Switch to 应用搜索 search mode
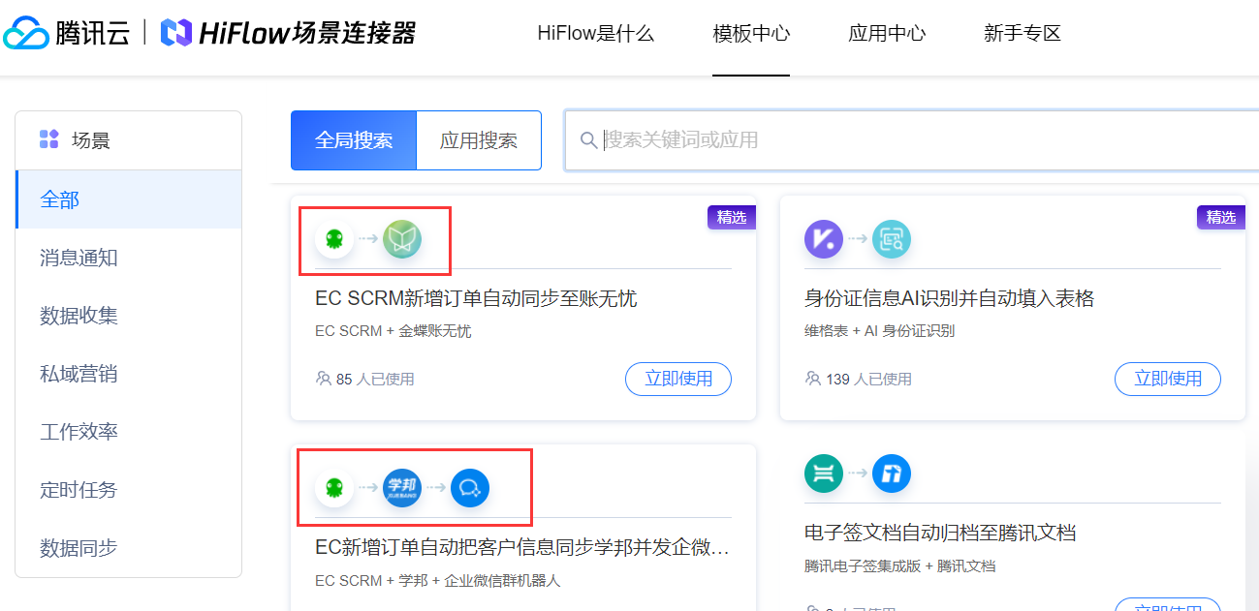 point(479,140)
